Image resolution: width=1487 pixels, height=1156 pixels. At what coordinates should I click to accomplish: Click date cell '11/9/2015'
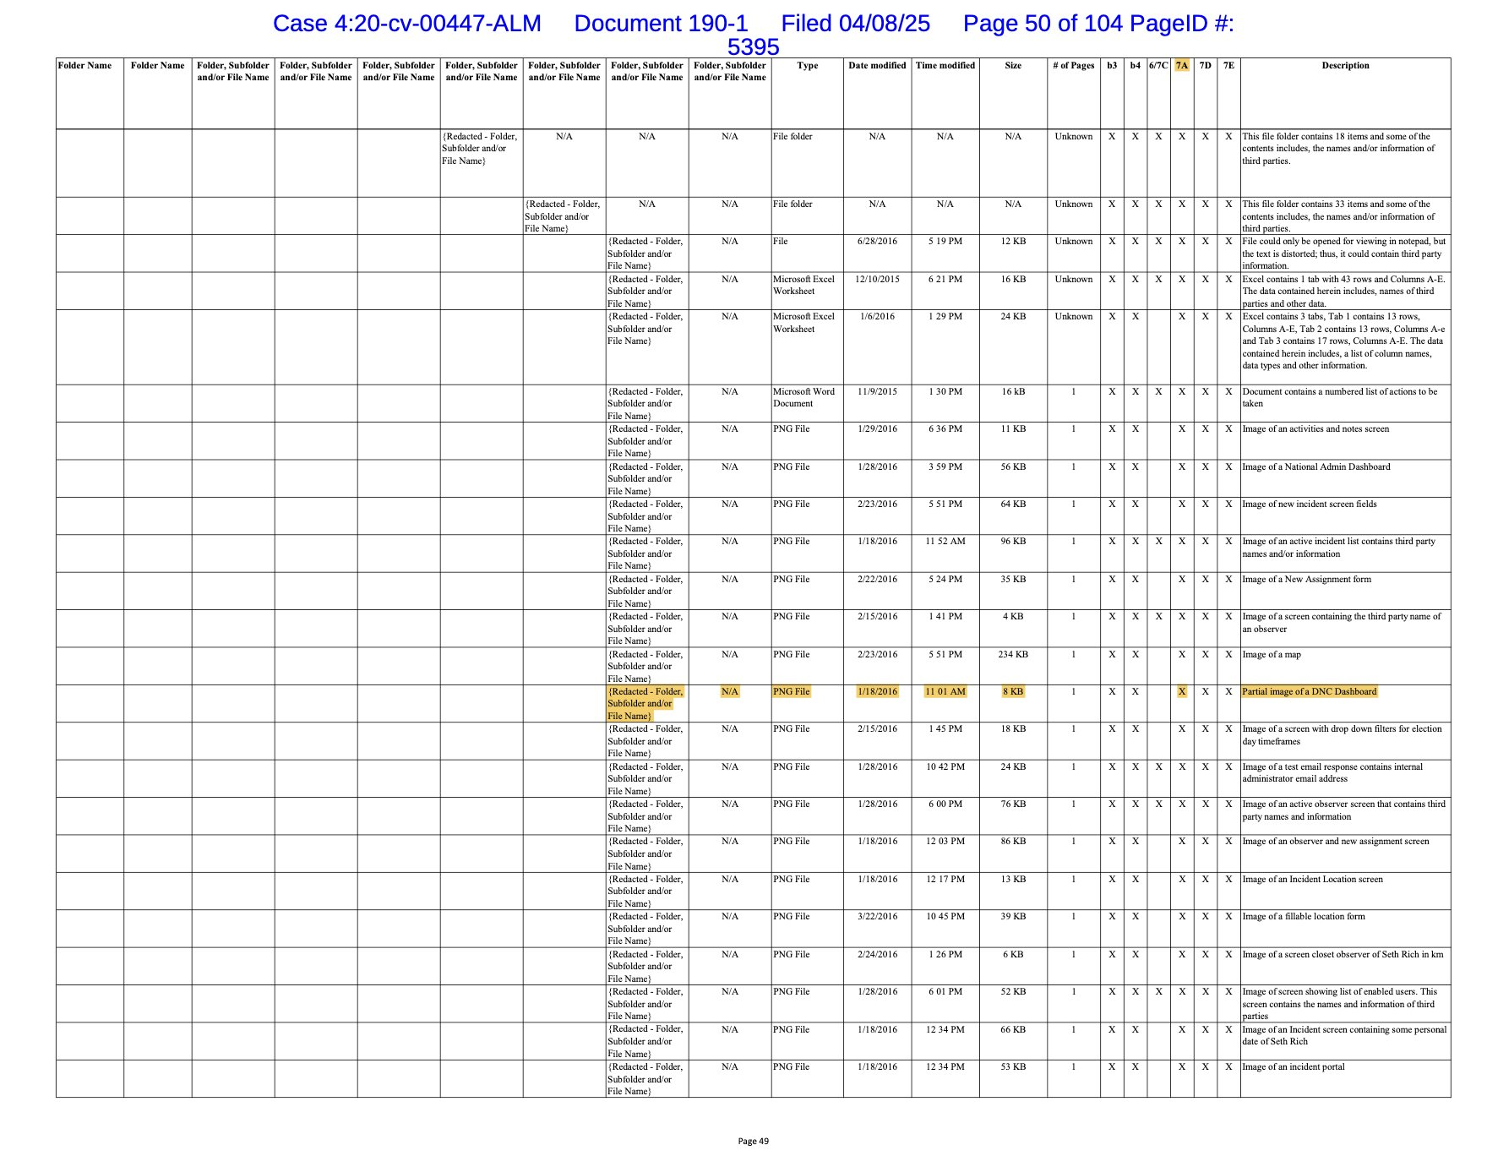(877, 392)
